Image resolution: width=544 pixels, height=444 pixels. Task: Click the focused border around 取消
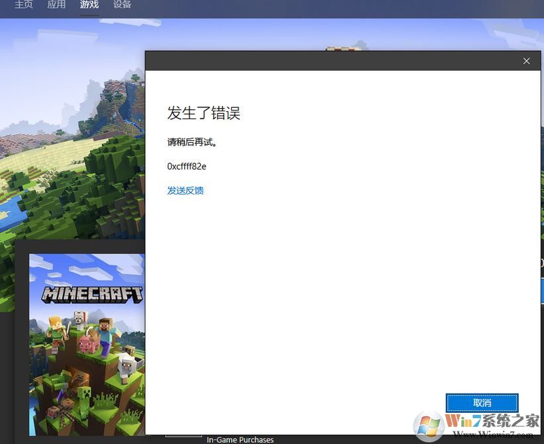pyautogui.click(x=482, y=394)
